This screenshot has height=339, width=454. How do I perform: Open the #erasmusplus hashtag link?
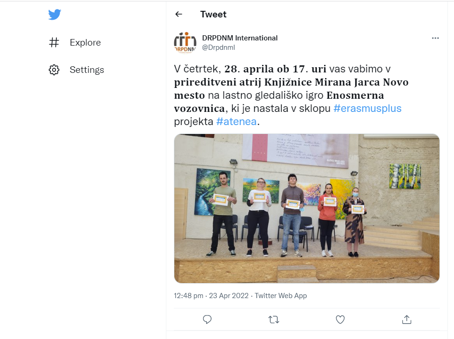(368, 108)
